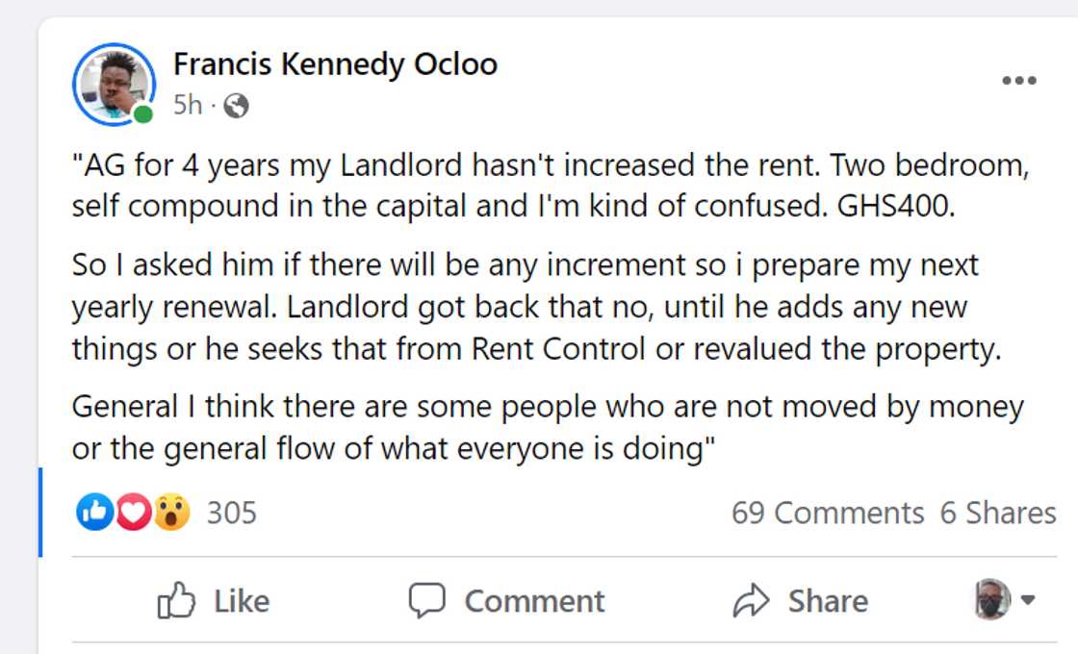Click the green online status dot
This screenshot has width=1078, height=654.
coord(143,114)
